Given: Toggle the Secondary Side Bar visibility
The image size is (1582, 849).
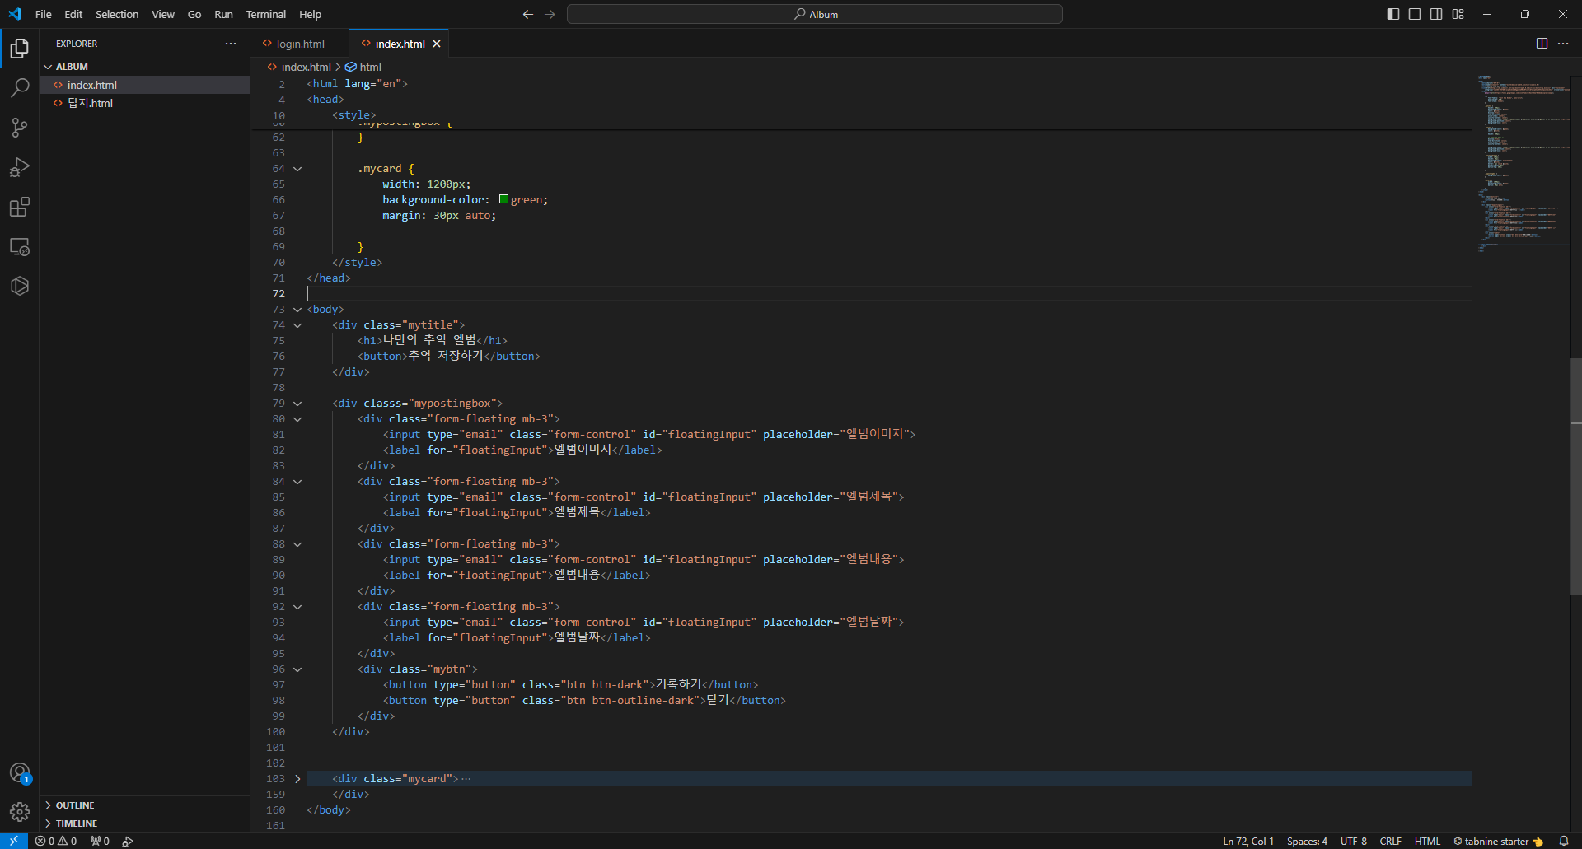Looking at the screenshot, I should (1436, 14).
